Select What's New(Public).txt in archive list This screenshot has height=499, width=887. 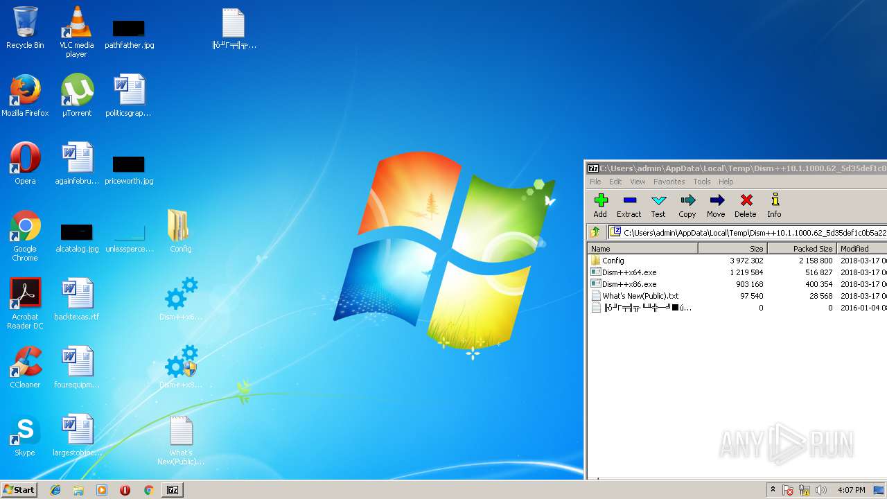(737, 296)
